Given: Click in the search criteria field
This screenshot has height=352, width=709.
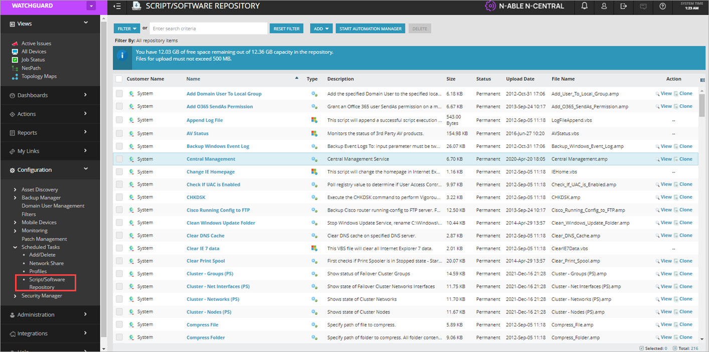Looking at the screenshot, I should coord(209,29).
